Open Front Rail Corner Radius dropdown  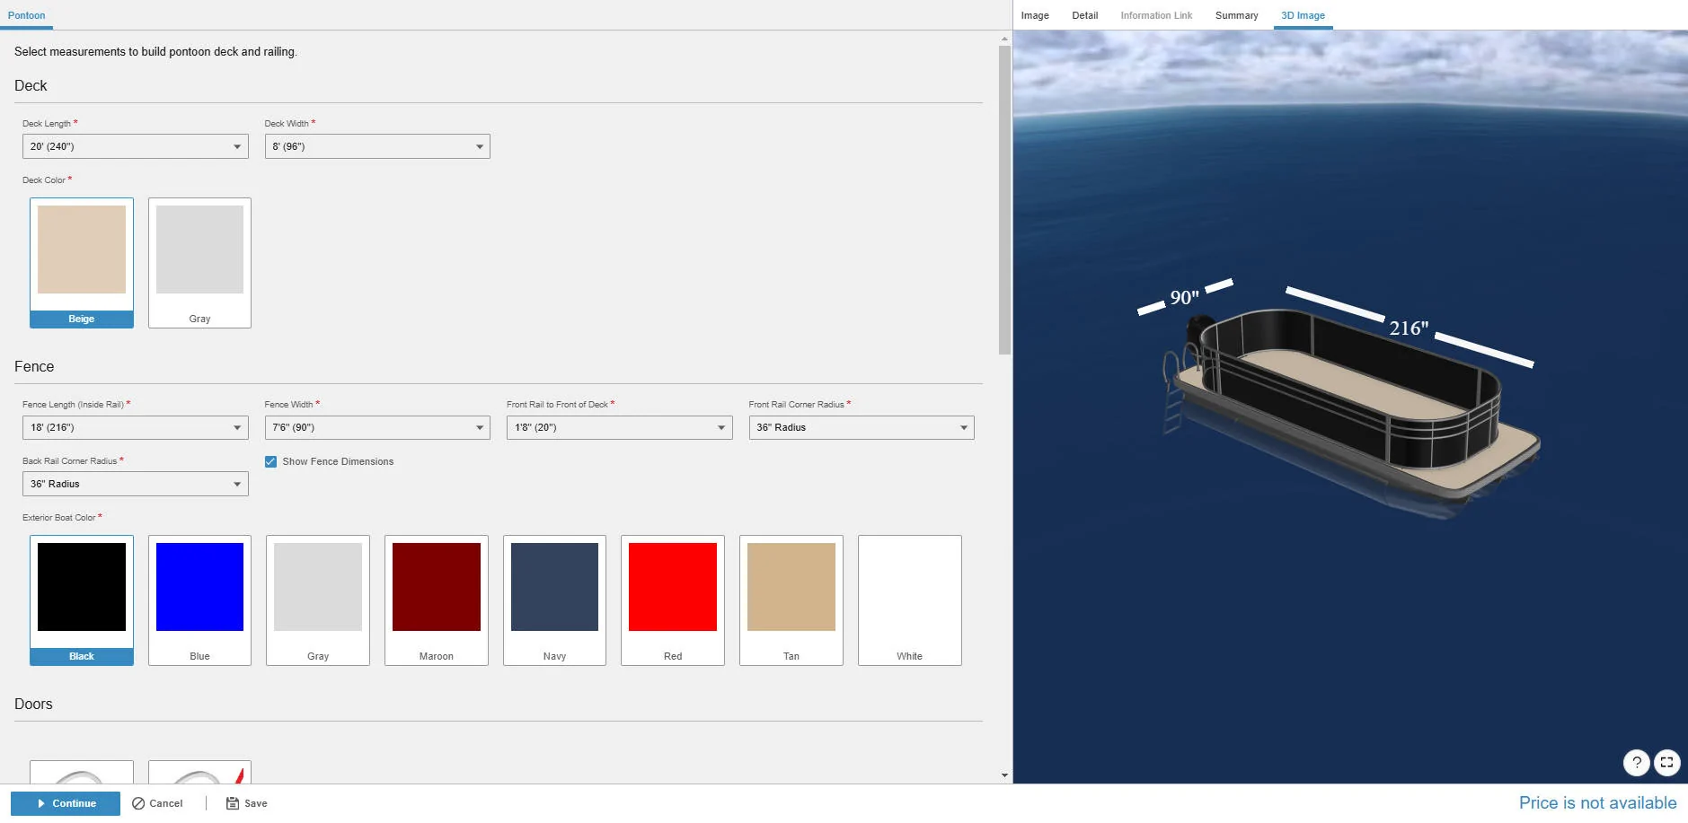[862, 427]
